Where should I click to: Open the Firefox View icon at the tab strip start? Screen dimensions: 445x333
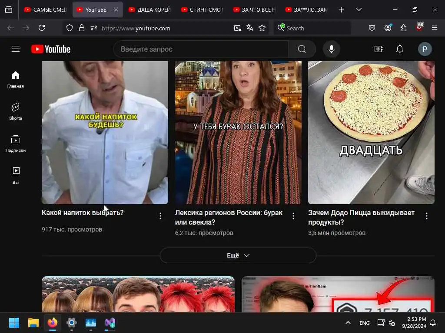click(9, 10)
